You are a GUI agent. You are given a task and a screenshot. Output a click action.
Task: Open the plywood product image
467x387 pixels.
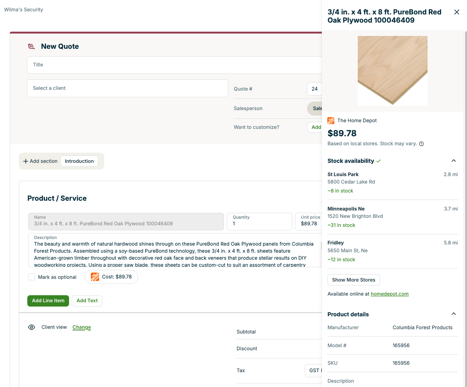[392, 71]
